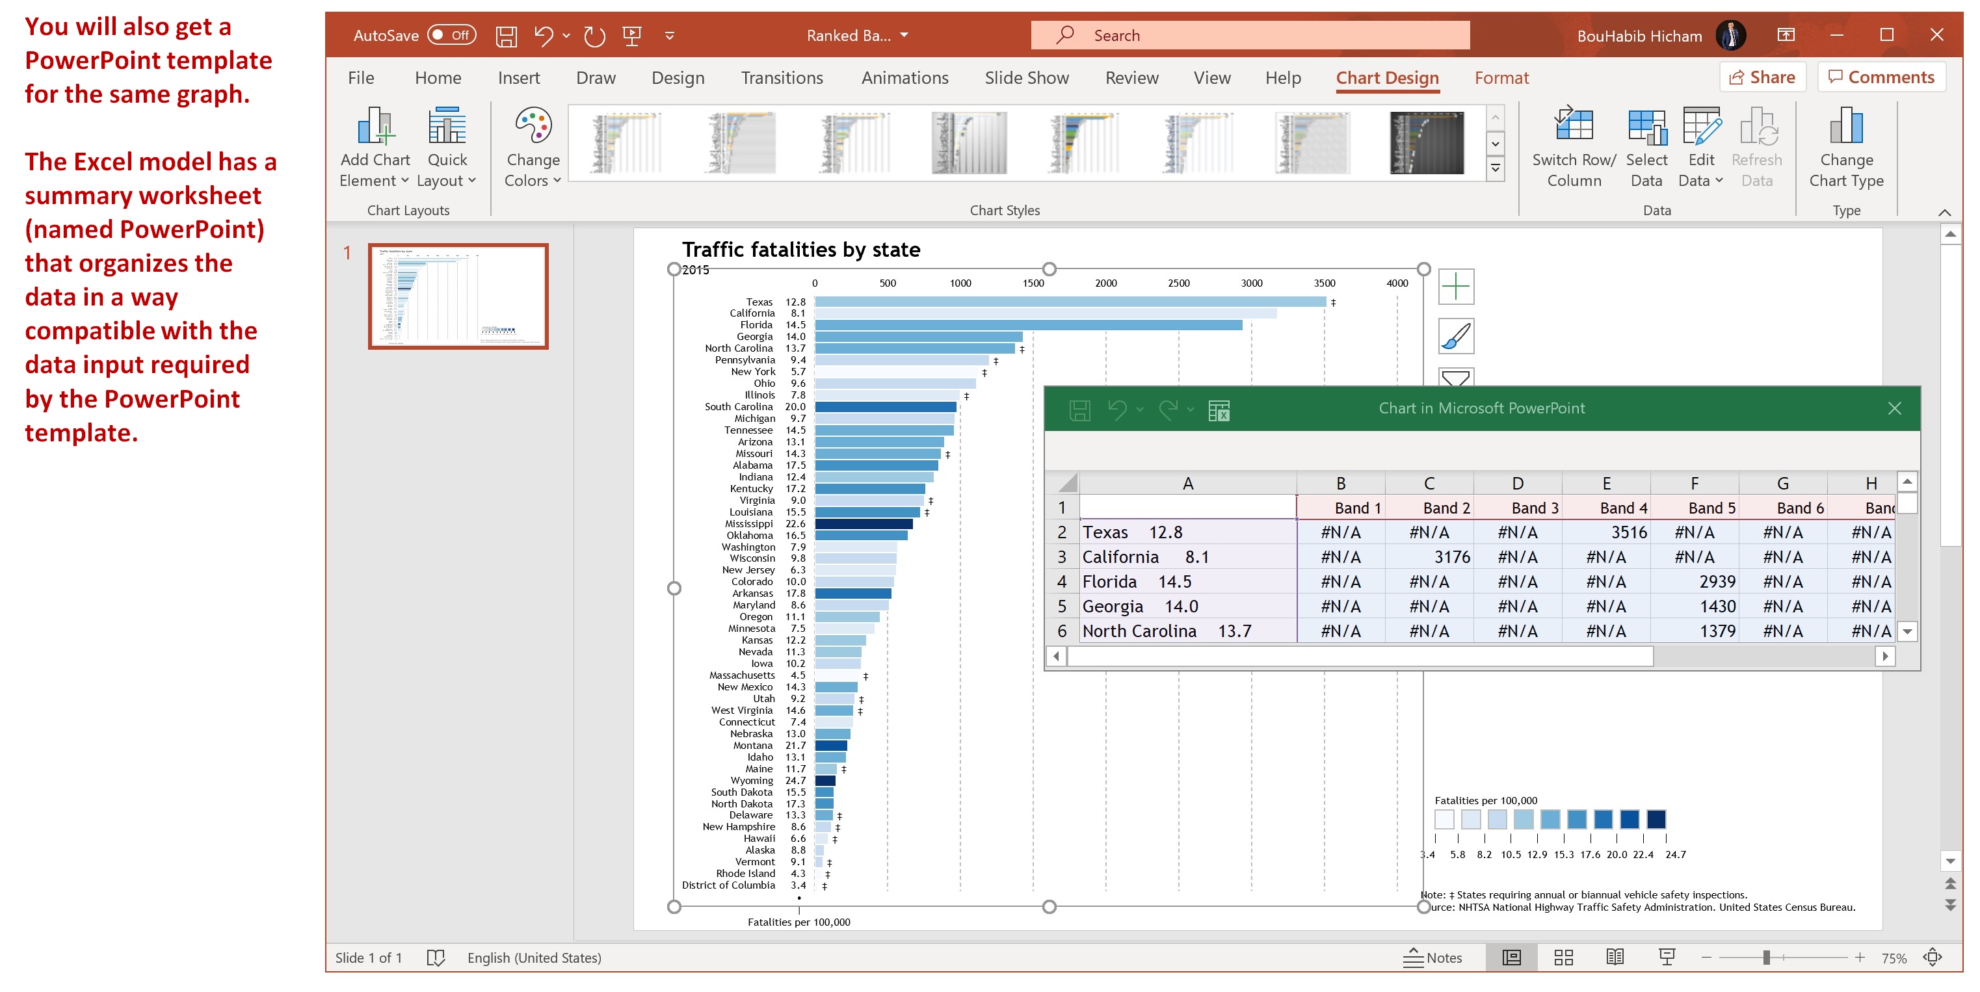1980x992 pixels.
Task: Open data in Microsoft Excel icon
Action: point(1219,410)
